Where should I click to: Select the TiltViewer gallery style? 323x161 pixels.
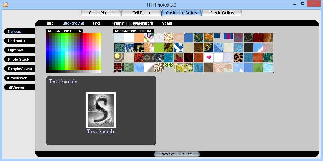(20, 87)
